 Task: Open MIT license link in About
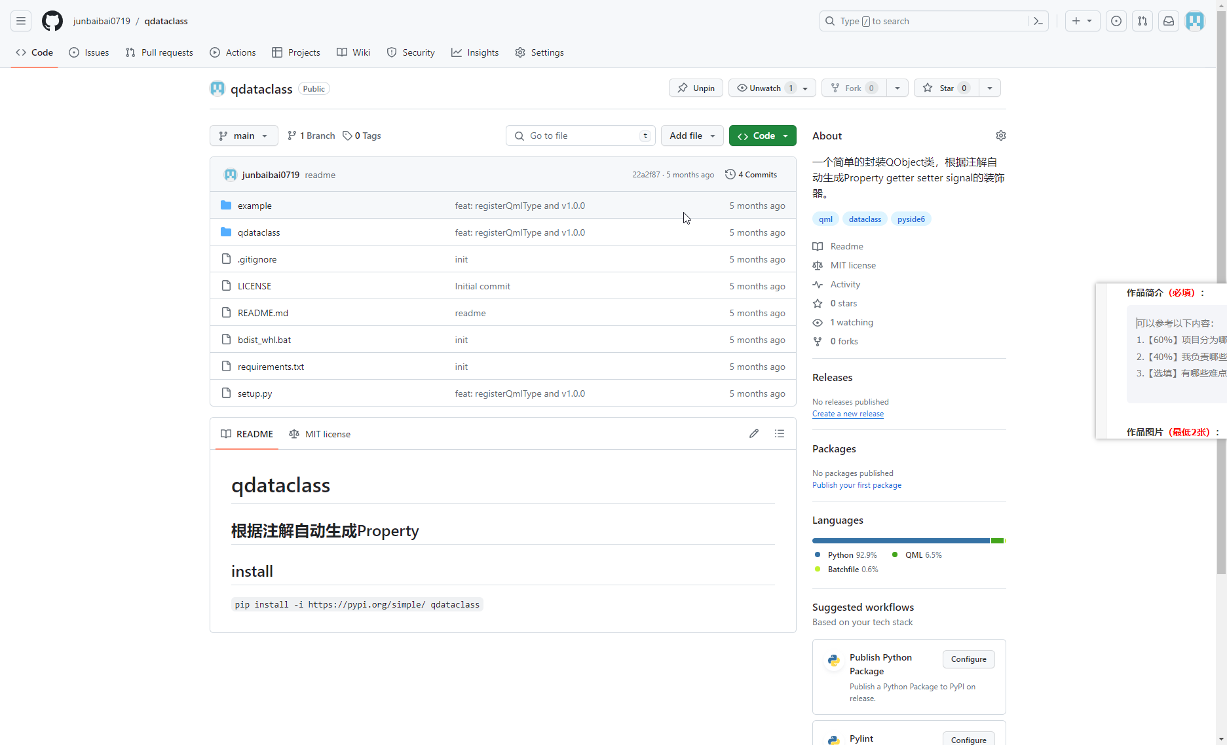coord(844,265)
